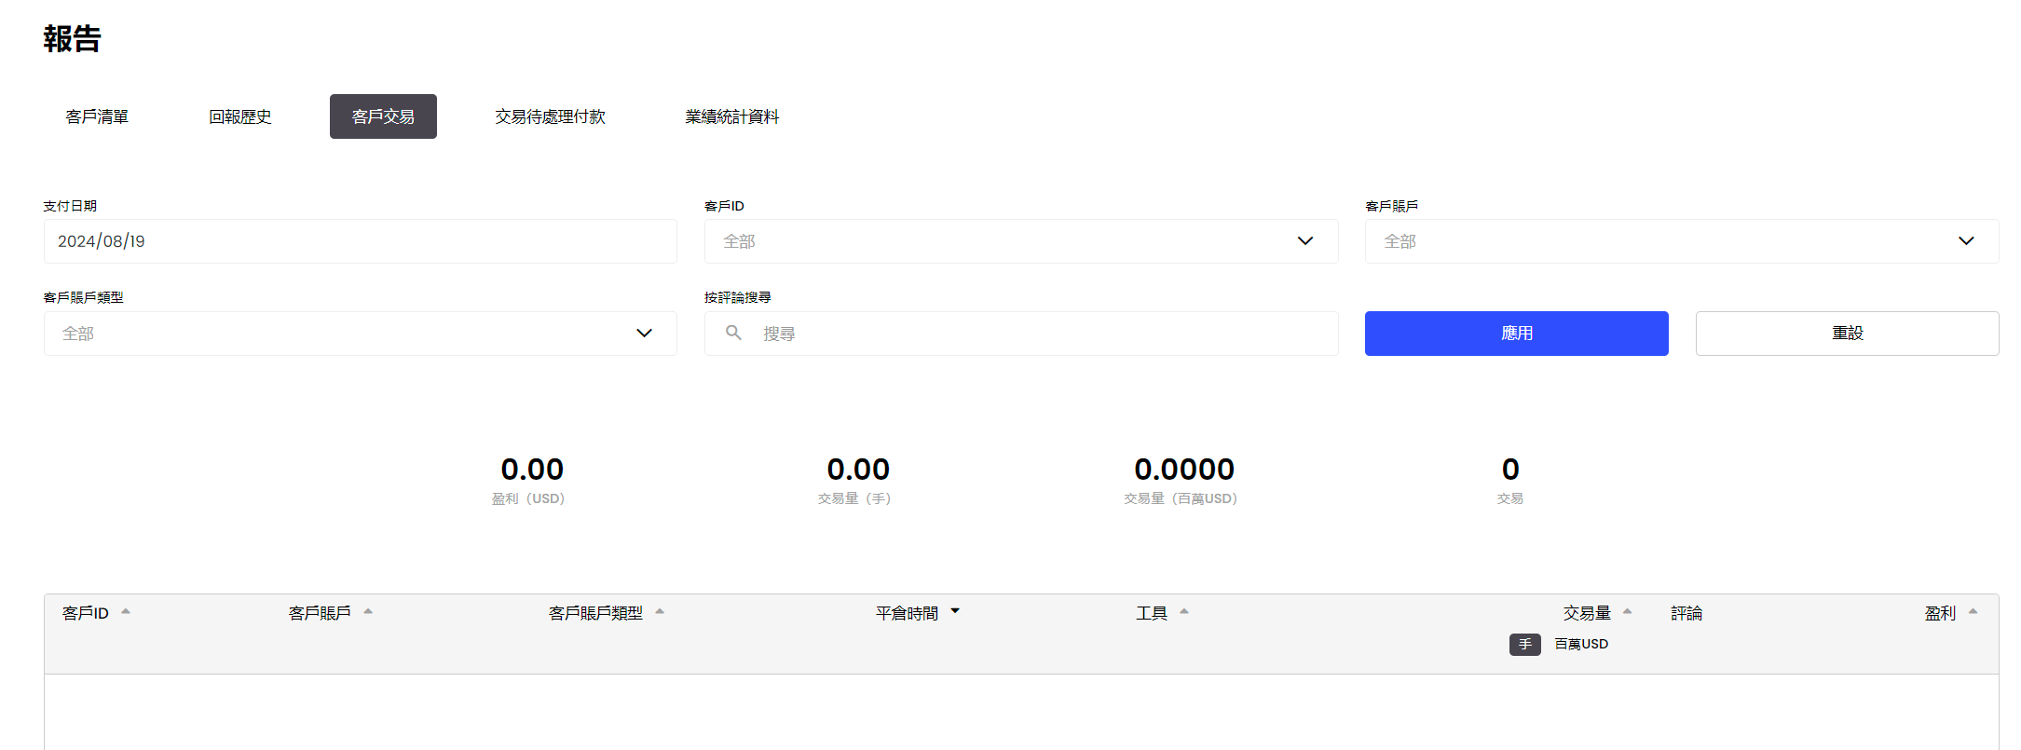Click the chevron of 客戶賬戶類型 filter

coord(644,334)
